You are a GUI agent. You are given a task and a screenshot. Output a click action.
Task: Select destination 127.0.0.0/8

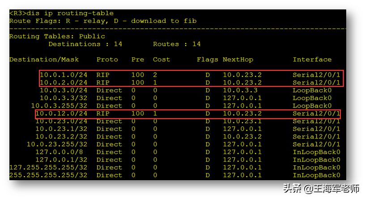coord(59,152)
